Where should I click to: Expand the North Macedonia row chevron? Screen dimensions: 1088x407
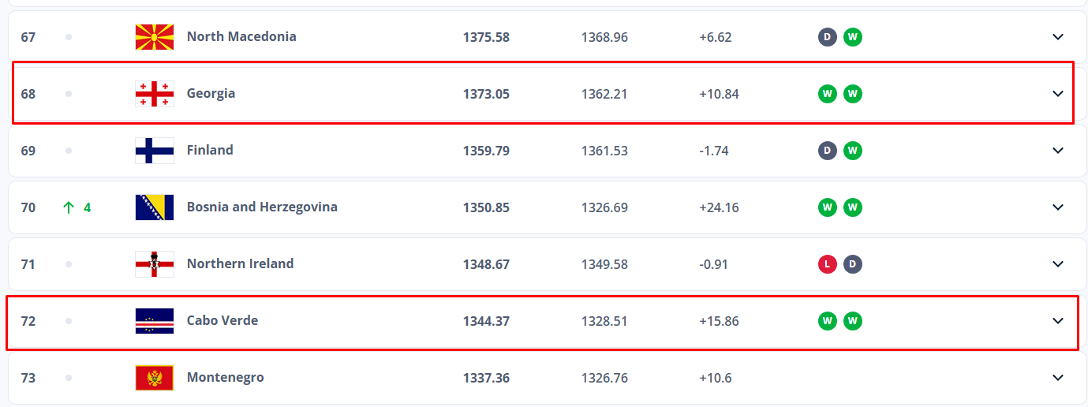pyautogui.click(x=1058, y=37)
